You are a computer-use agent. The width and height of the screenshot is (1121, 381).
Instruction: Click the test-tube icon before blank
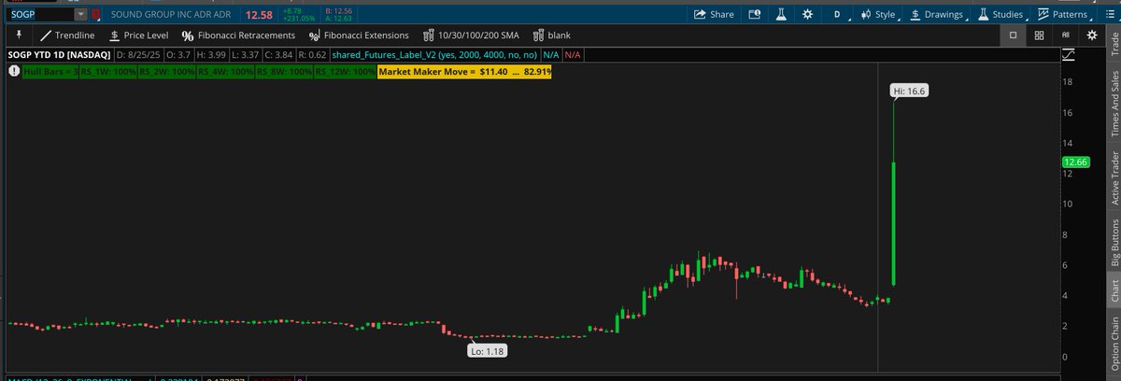[x=537, y=35]
